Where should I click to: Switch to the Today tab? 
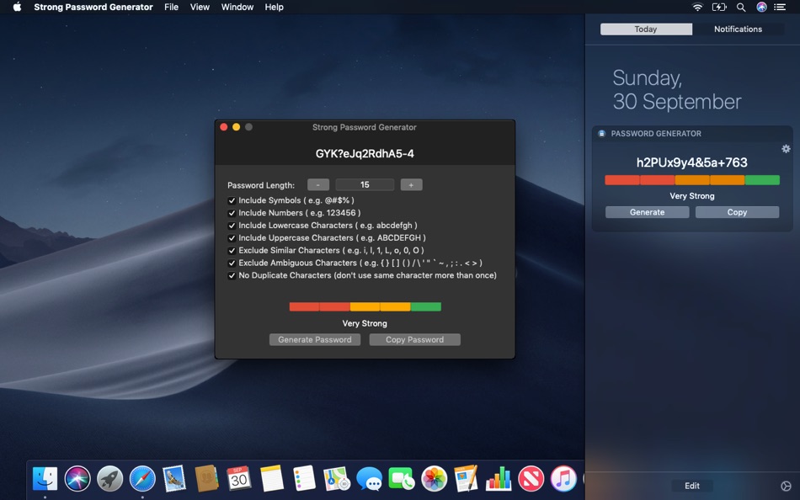coord(646,29)
